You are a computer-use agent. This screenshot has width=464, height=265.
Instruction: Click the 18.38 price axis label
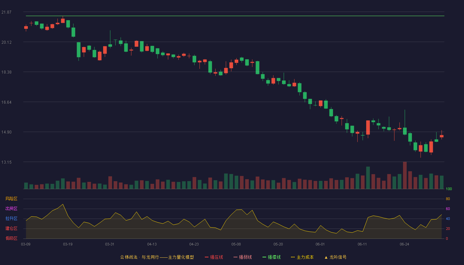pyautogui.click(x=6, y=72)
